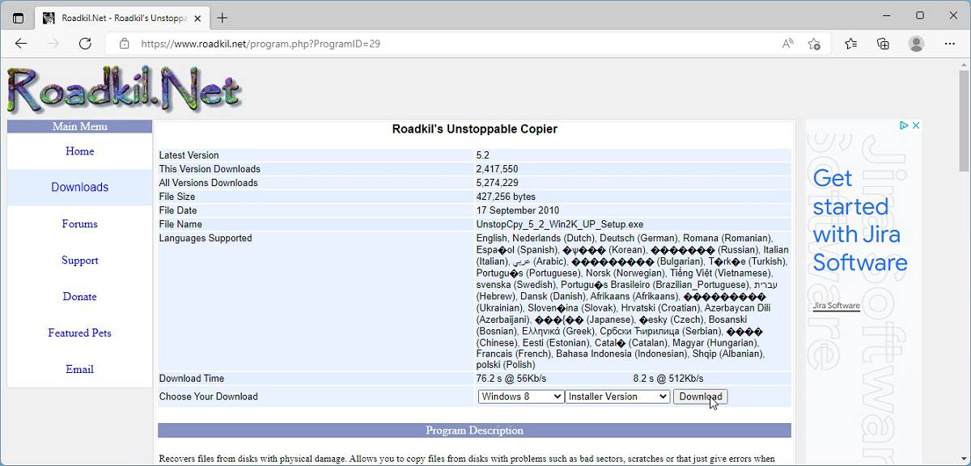Open Forums in Main Menu
Viewport: 971px width, 466px height.
point(79,224)
